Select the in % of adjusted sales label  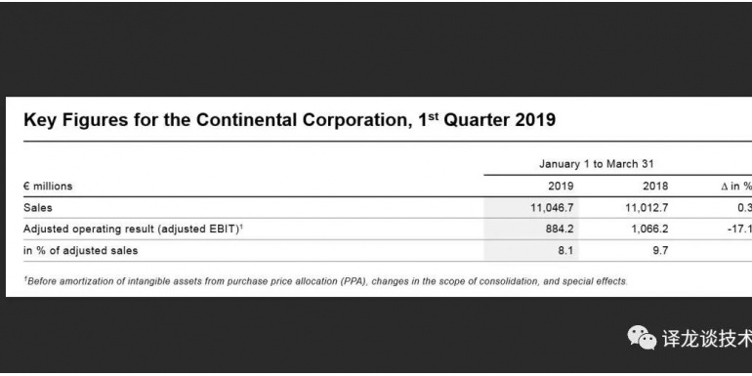80,250
